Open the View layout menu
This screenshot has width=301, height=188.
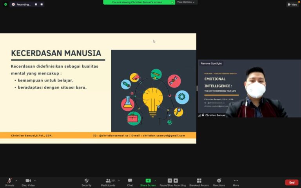pyautogui.click(x=292, y=4)
